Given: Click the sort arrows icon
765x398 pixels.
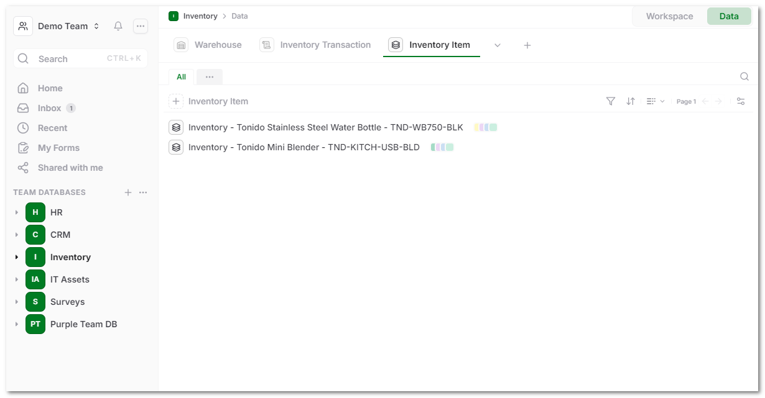Looking at the screenshot, I should (x=631, y=101).
